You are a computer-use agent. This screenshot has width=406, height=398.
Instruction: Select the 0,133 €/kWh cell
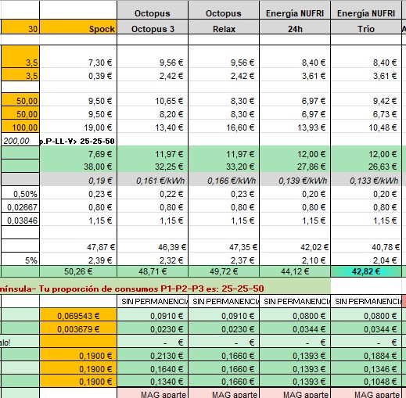(366, 180)
